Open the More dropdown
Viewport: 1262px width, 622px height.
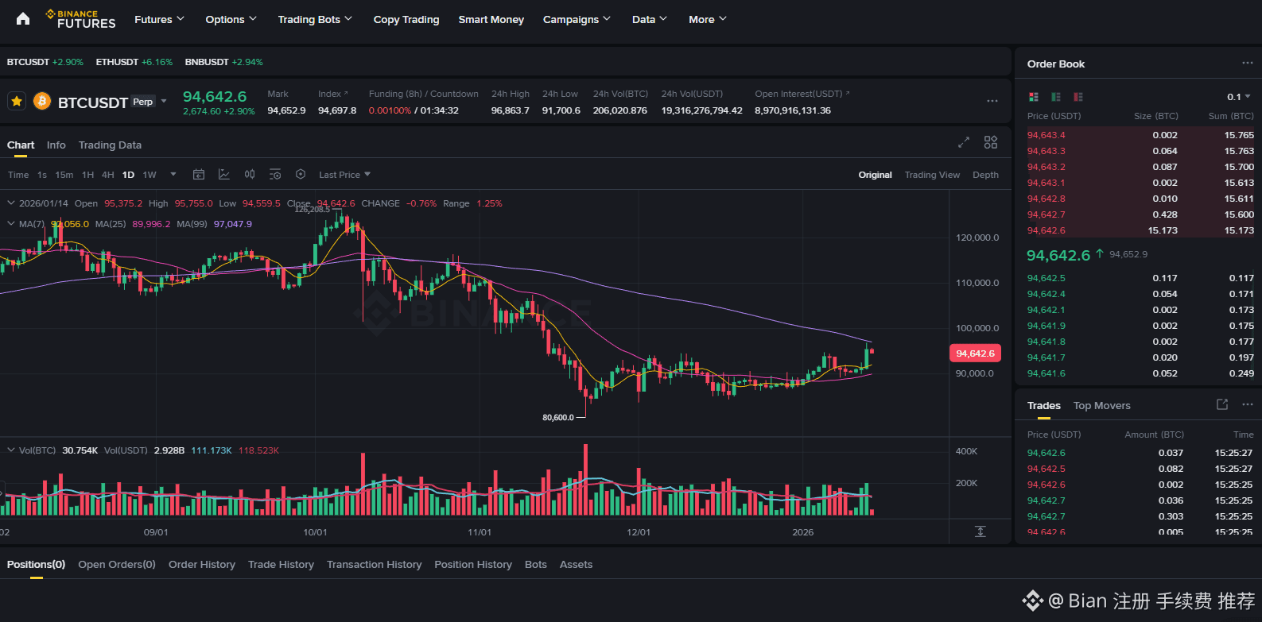pos(708,19)
